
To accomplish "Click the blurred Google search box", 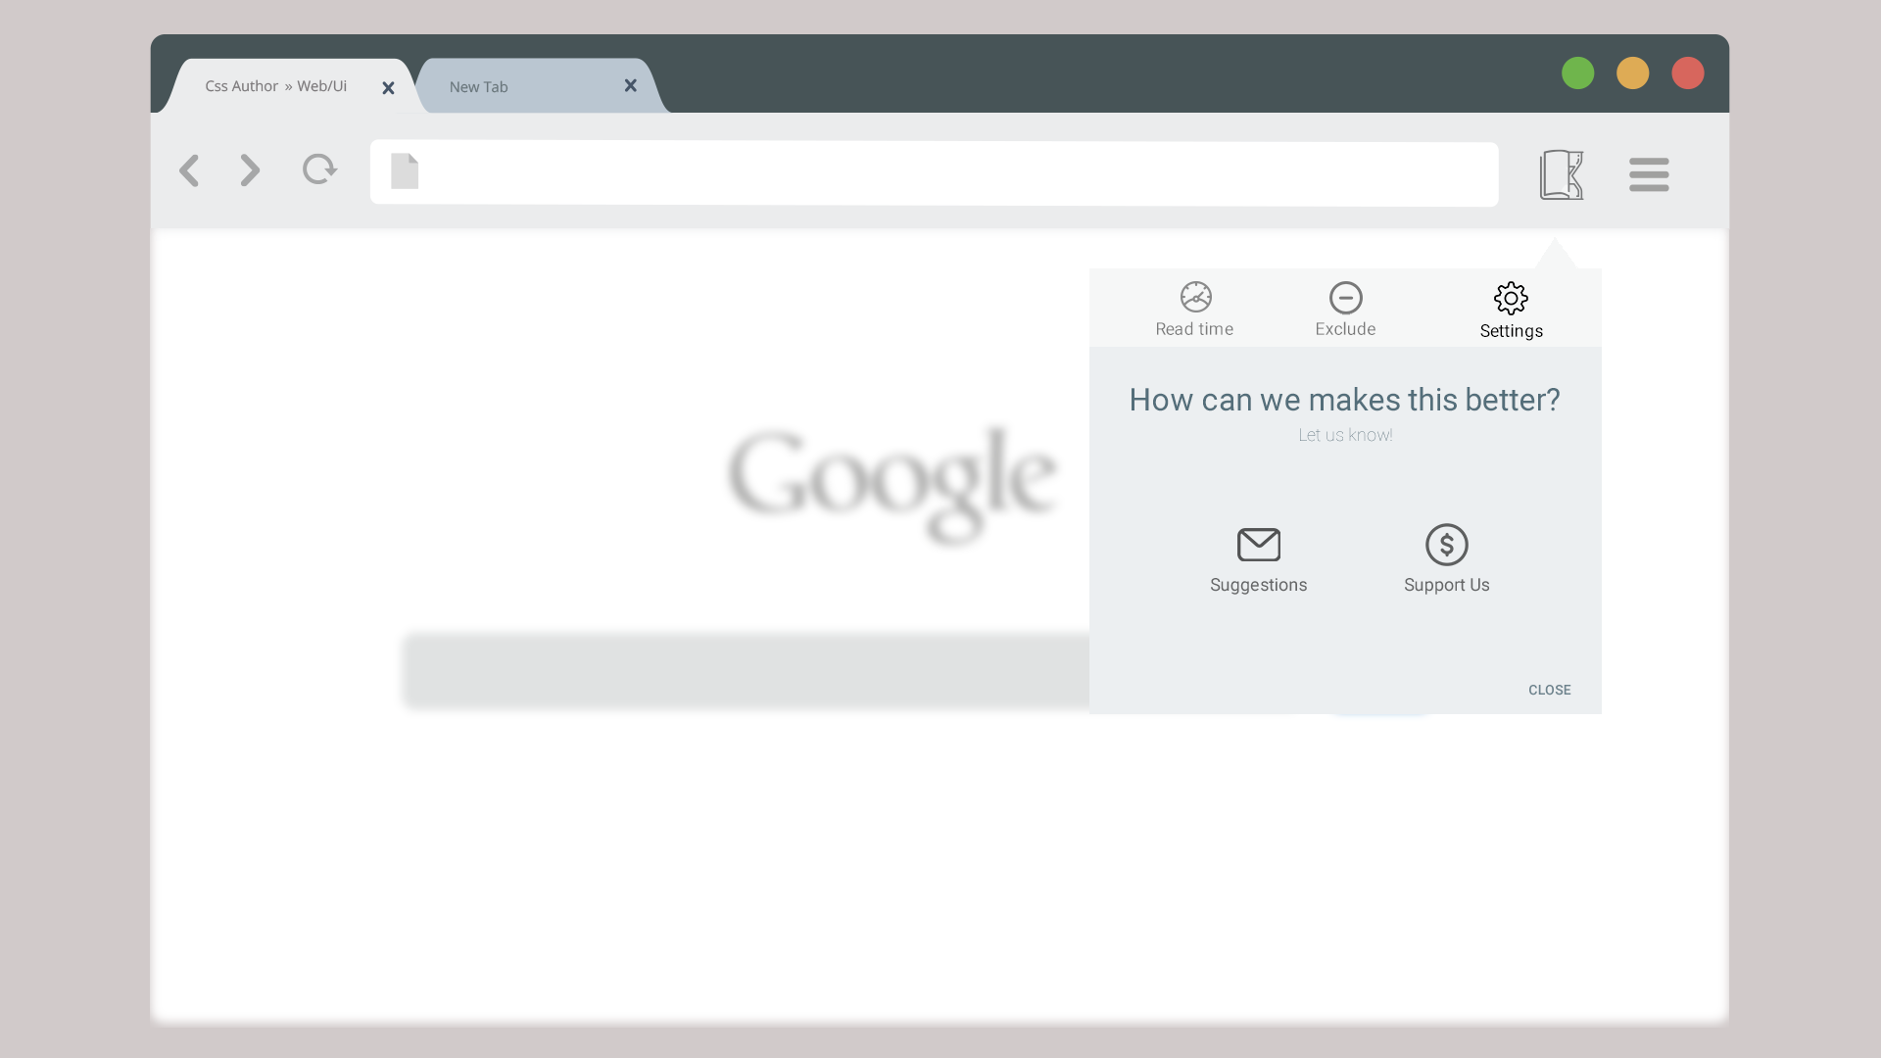I will coord(747,671).
